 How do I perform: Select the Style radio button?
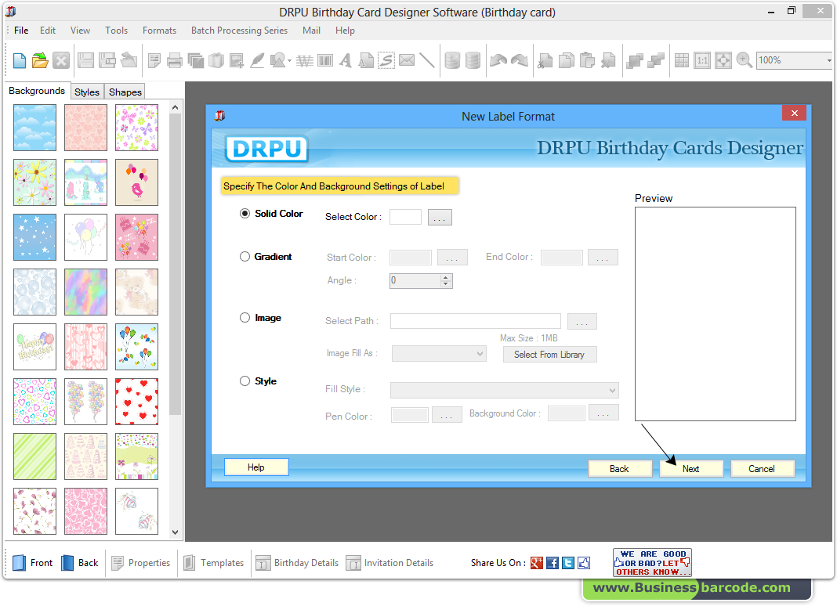245,381
